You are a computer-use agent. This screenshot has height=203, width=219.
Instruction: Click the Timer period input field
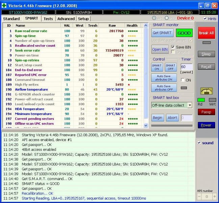187,67
